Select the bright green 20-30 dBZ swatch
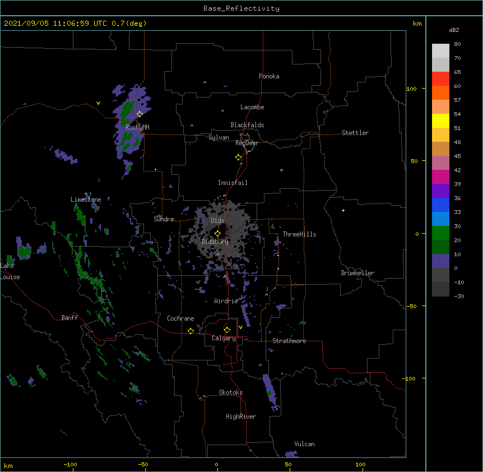 (440, 233)
